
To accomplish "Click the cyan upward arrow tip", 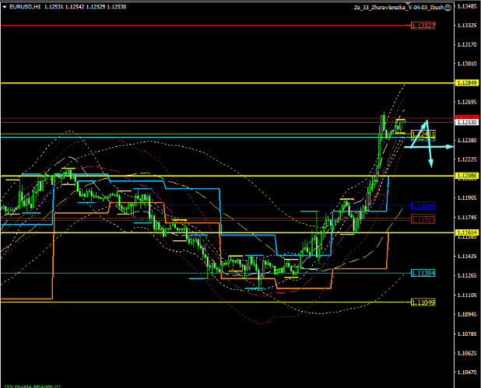I will tap(426, 121).
